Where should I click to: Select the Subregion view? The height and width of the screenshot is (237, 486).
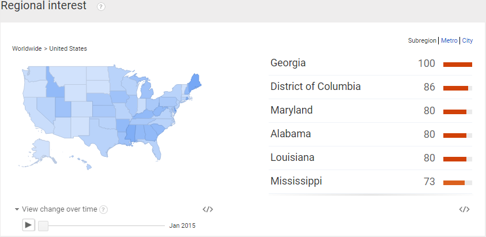coord(422,40)
